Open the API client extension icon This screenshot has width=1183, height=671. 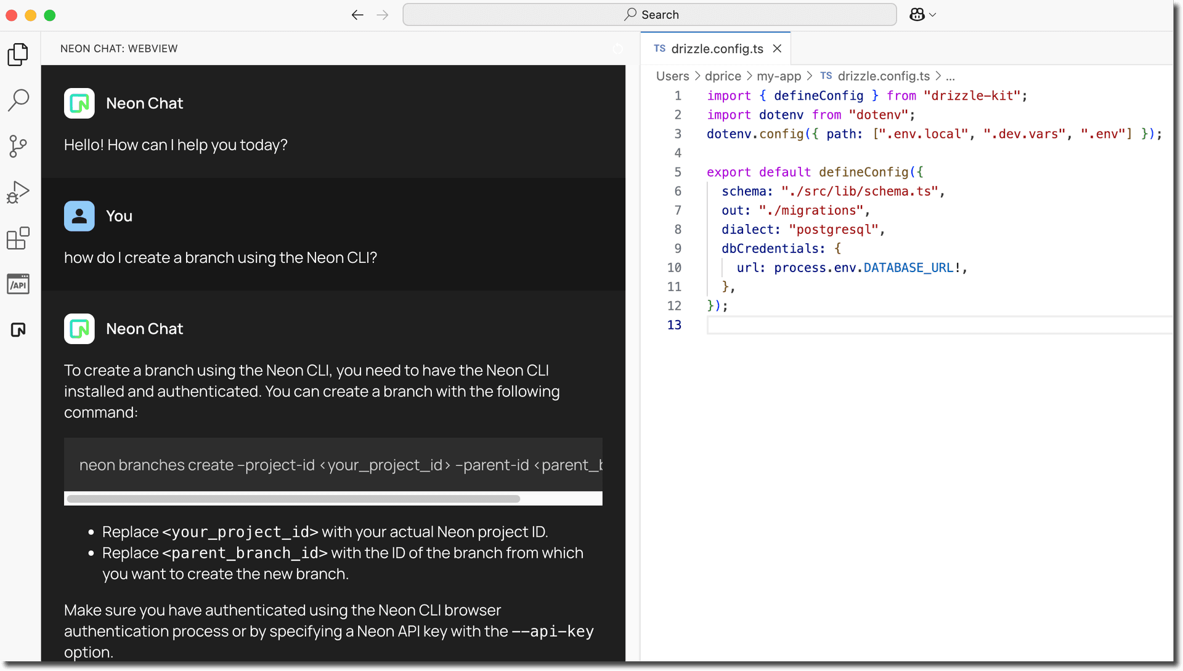pyautogui.click(x=18, y=284)
